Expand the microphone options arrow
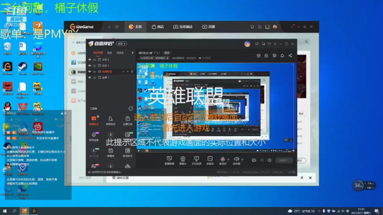Image resolution: width=383 pixels, height=215 pixels. click(x=228, y=160)
